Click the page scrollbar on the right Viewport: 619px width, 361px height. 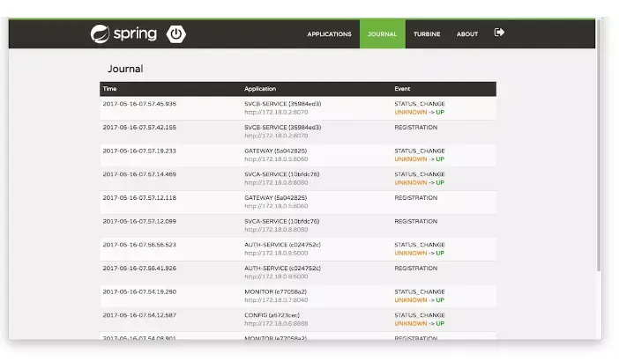[x=599, y=145]
